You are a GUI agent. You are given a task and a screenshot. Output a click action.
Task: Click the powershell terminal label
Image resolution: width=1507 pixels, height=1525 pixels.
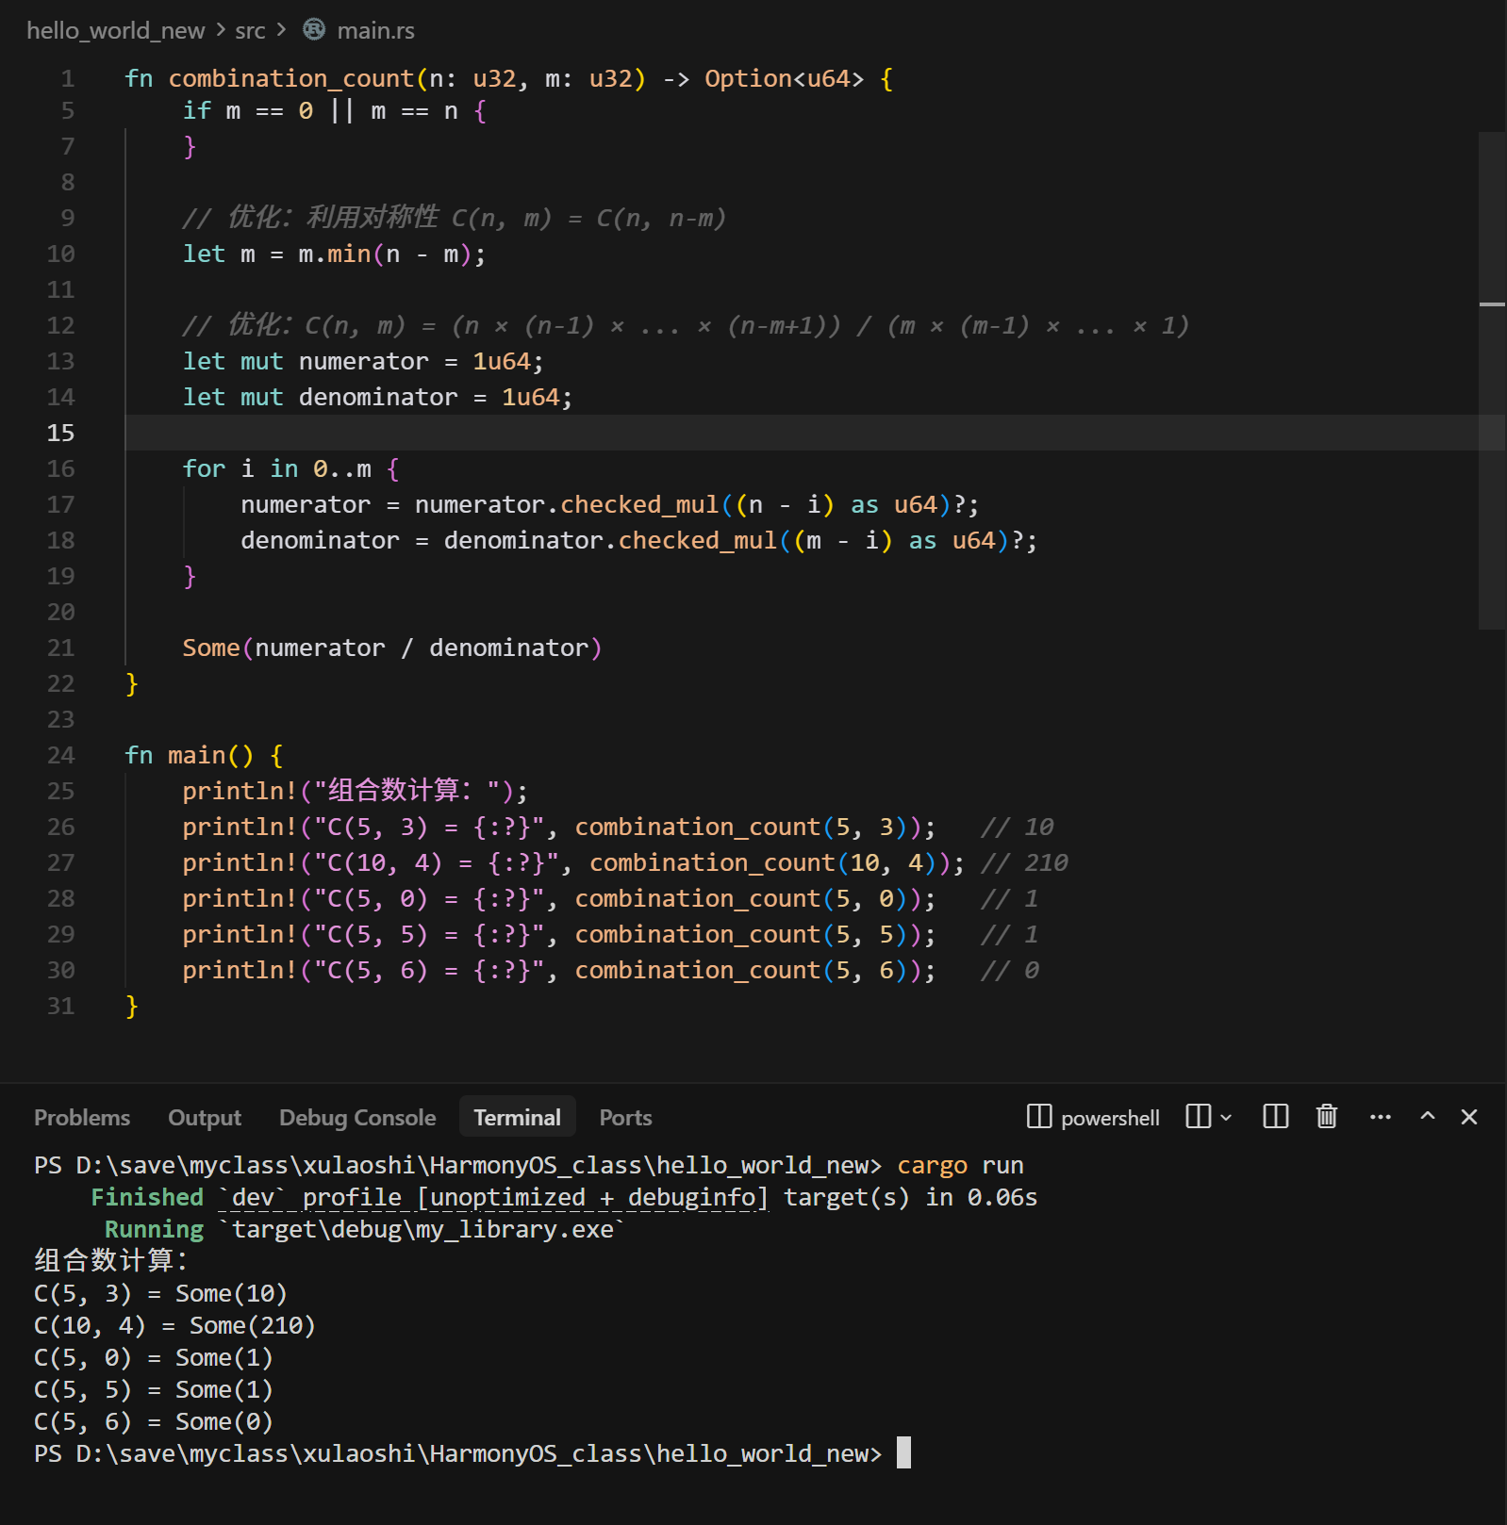click(1110, 1118)
